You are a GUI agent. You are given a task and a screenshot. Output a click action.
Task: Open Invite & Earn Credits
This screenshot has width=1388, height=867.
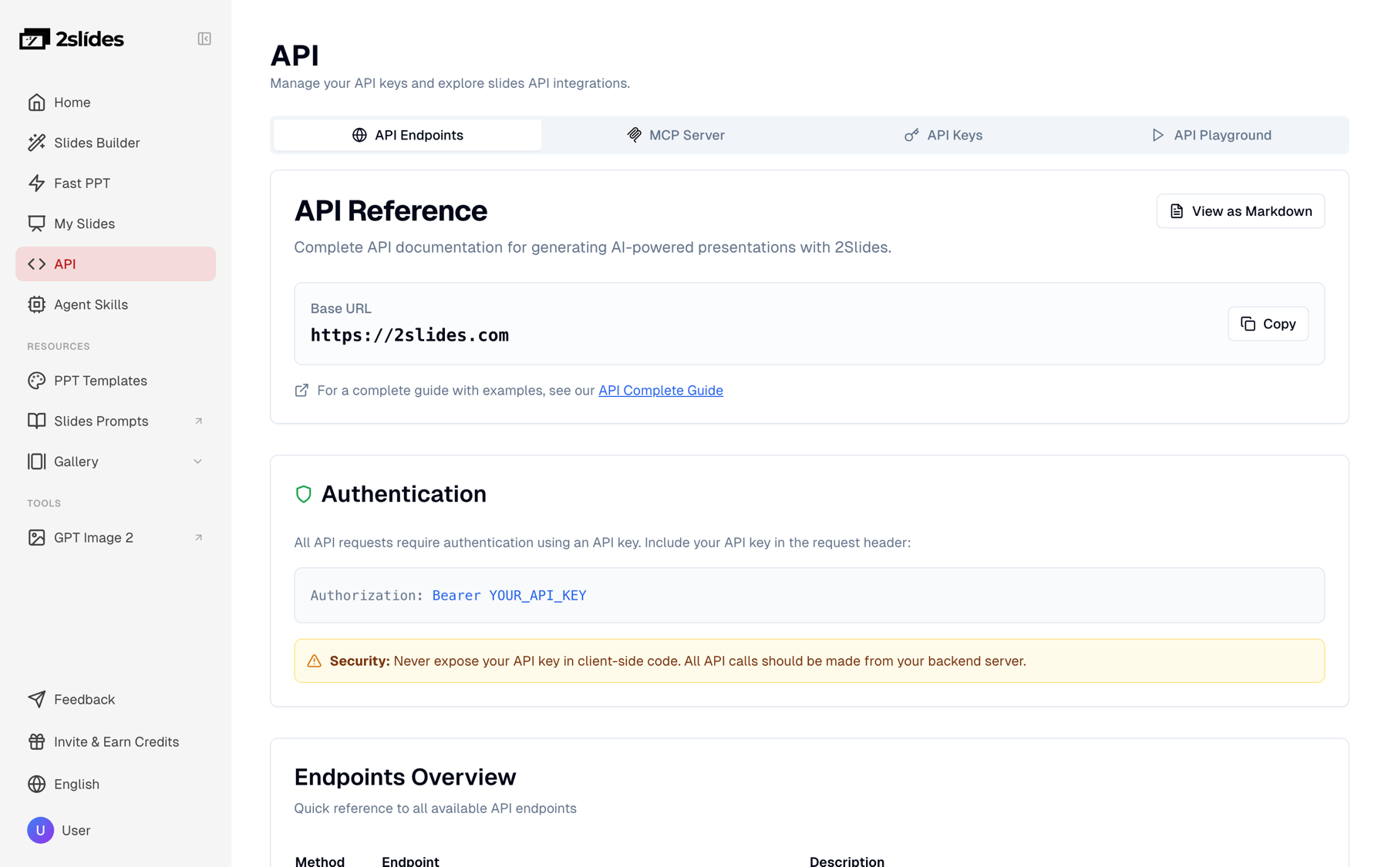click(116, 741)
